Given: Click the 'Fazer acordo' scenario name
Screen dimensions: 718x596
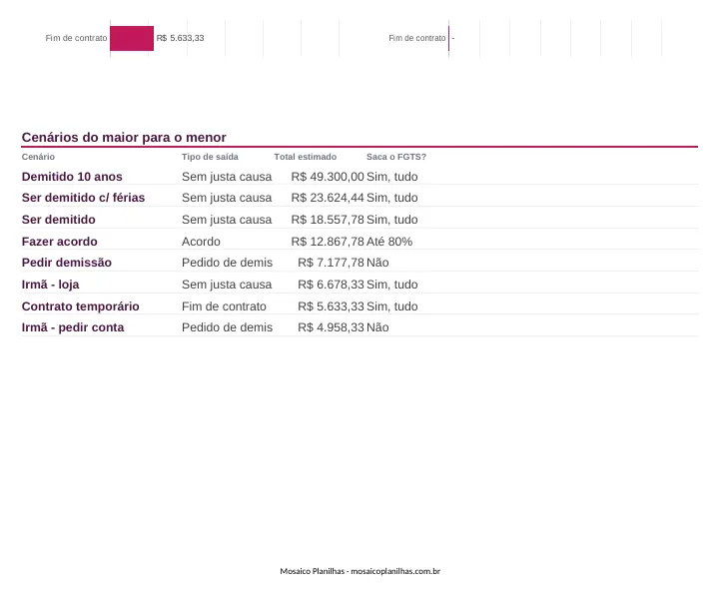Looking at the screenshot, I should coord(60,242).
